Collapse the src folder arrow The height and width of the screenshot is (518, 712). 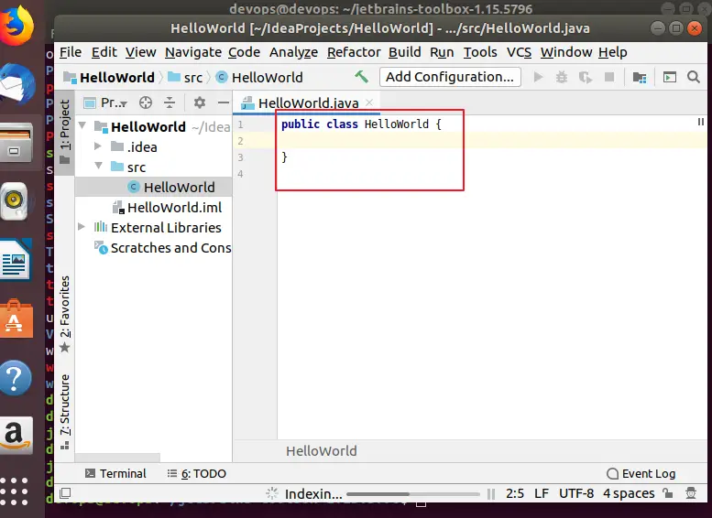click(x=99, y=166)
